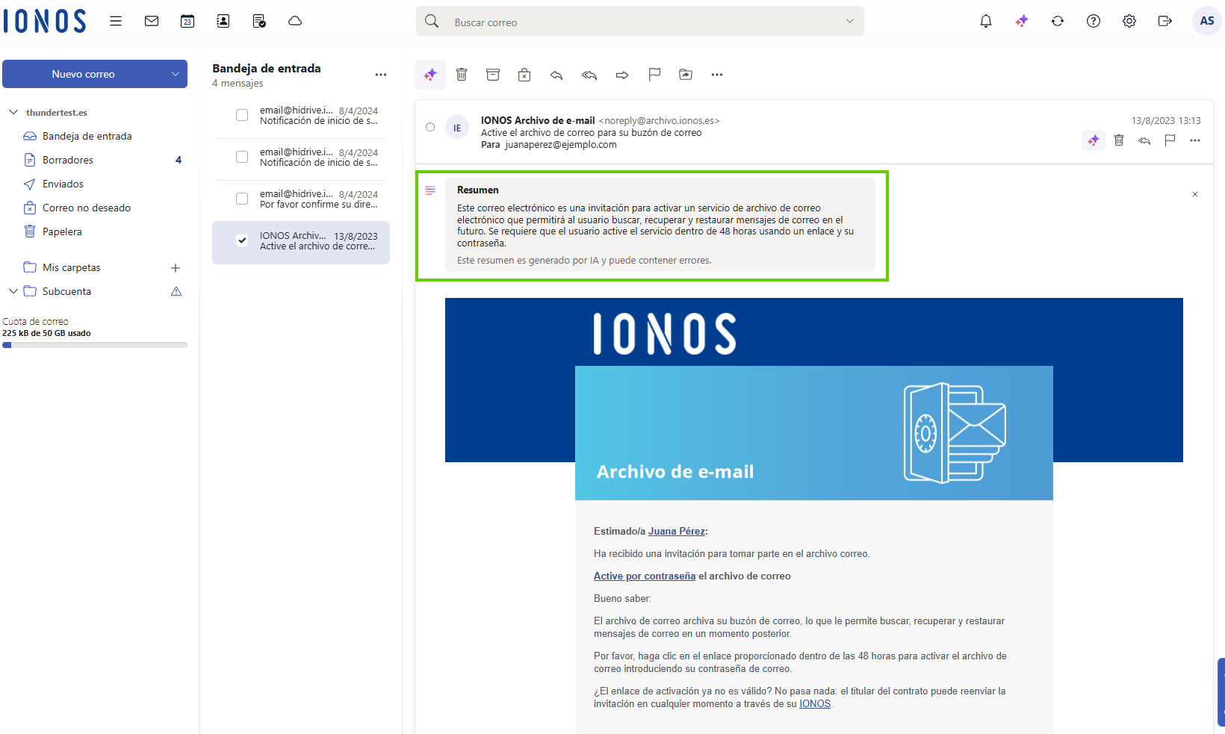Open the HiDrive cloud icon
This screenshot has width=1225, height=734.
[295, 21]
